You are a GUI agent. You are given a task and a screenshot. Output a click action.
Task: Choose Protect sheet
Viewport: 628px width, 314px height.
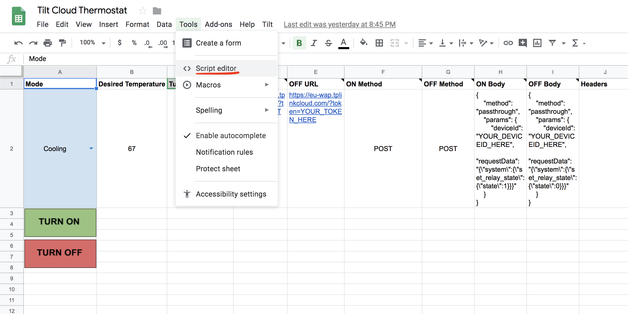click(x=227, y=169)
